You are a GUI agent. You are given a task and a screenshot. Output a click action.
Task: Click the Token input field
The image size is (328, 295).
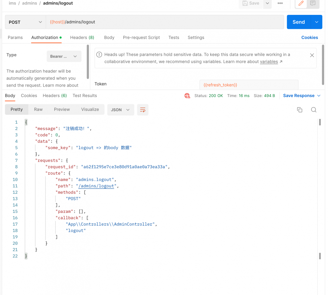point(249,85)
